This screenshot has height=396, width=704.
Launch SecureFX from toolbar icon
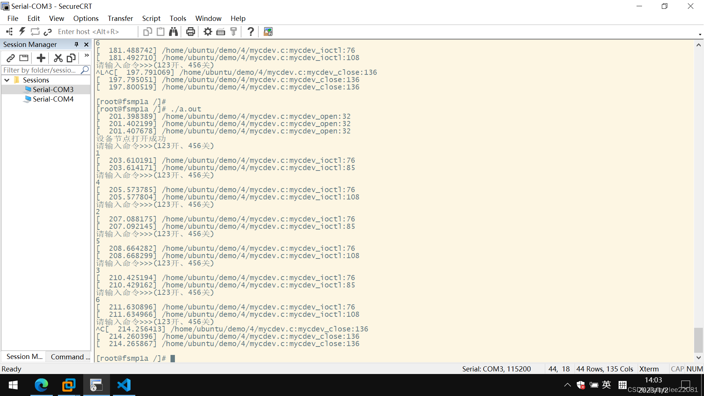pos(268,32)
